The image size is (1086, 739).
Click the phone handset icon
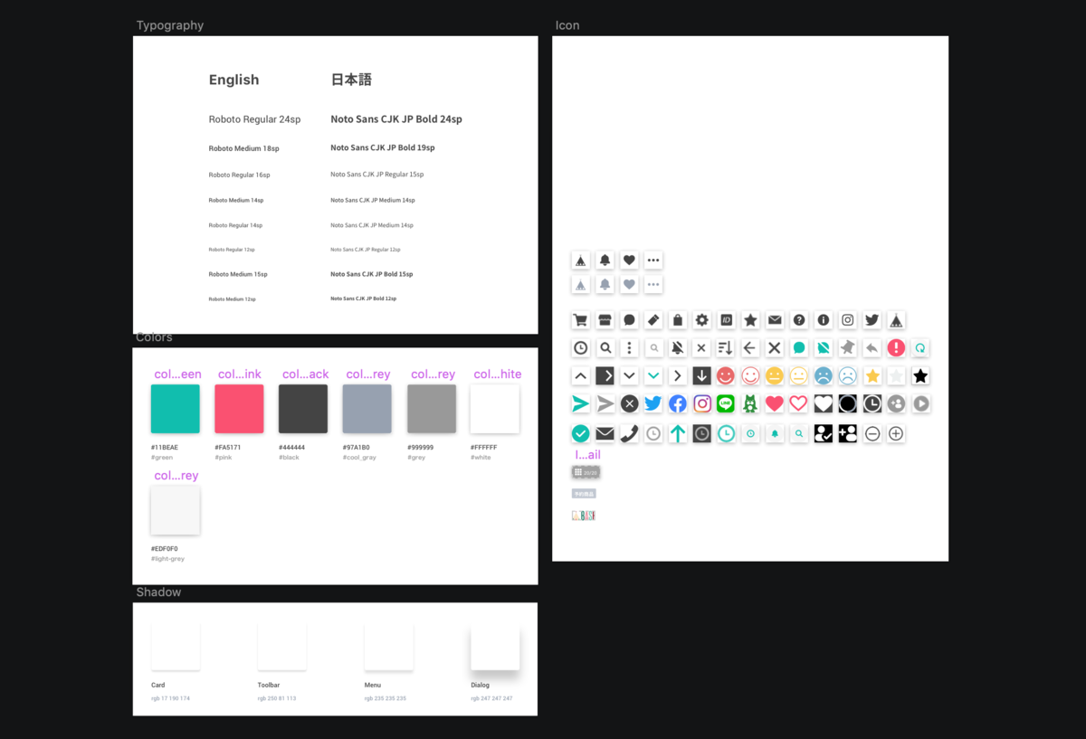click(x=629, y=433)
